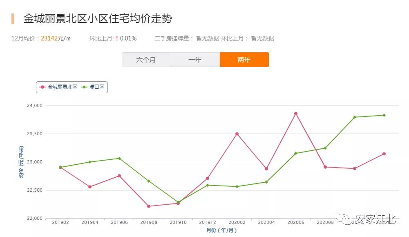Click 暂无数据 next to 二手房挂牌量
409x237 pixels.
point(207,39)
